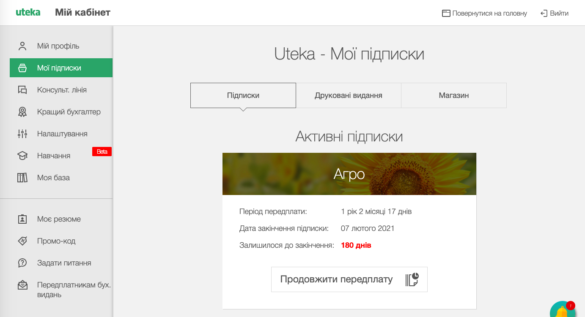Click the browser window icon near Повернутися
The height and width of the screenshot is (317, 585).
coord(446,13)
